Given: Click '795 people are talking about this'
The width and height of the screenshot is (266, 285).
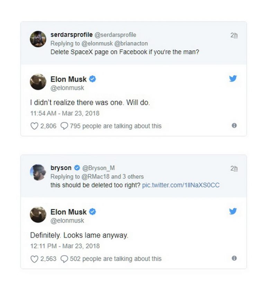Looking at the screenshot, I should tap(116, 126).
